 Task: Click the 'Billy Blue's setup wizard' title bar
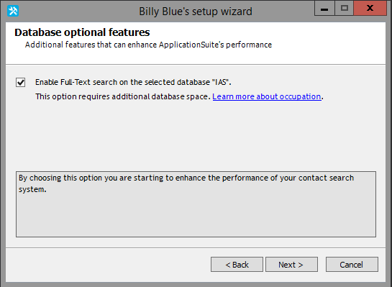pyautogui.click(x=196, y=12)
